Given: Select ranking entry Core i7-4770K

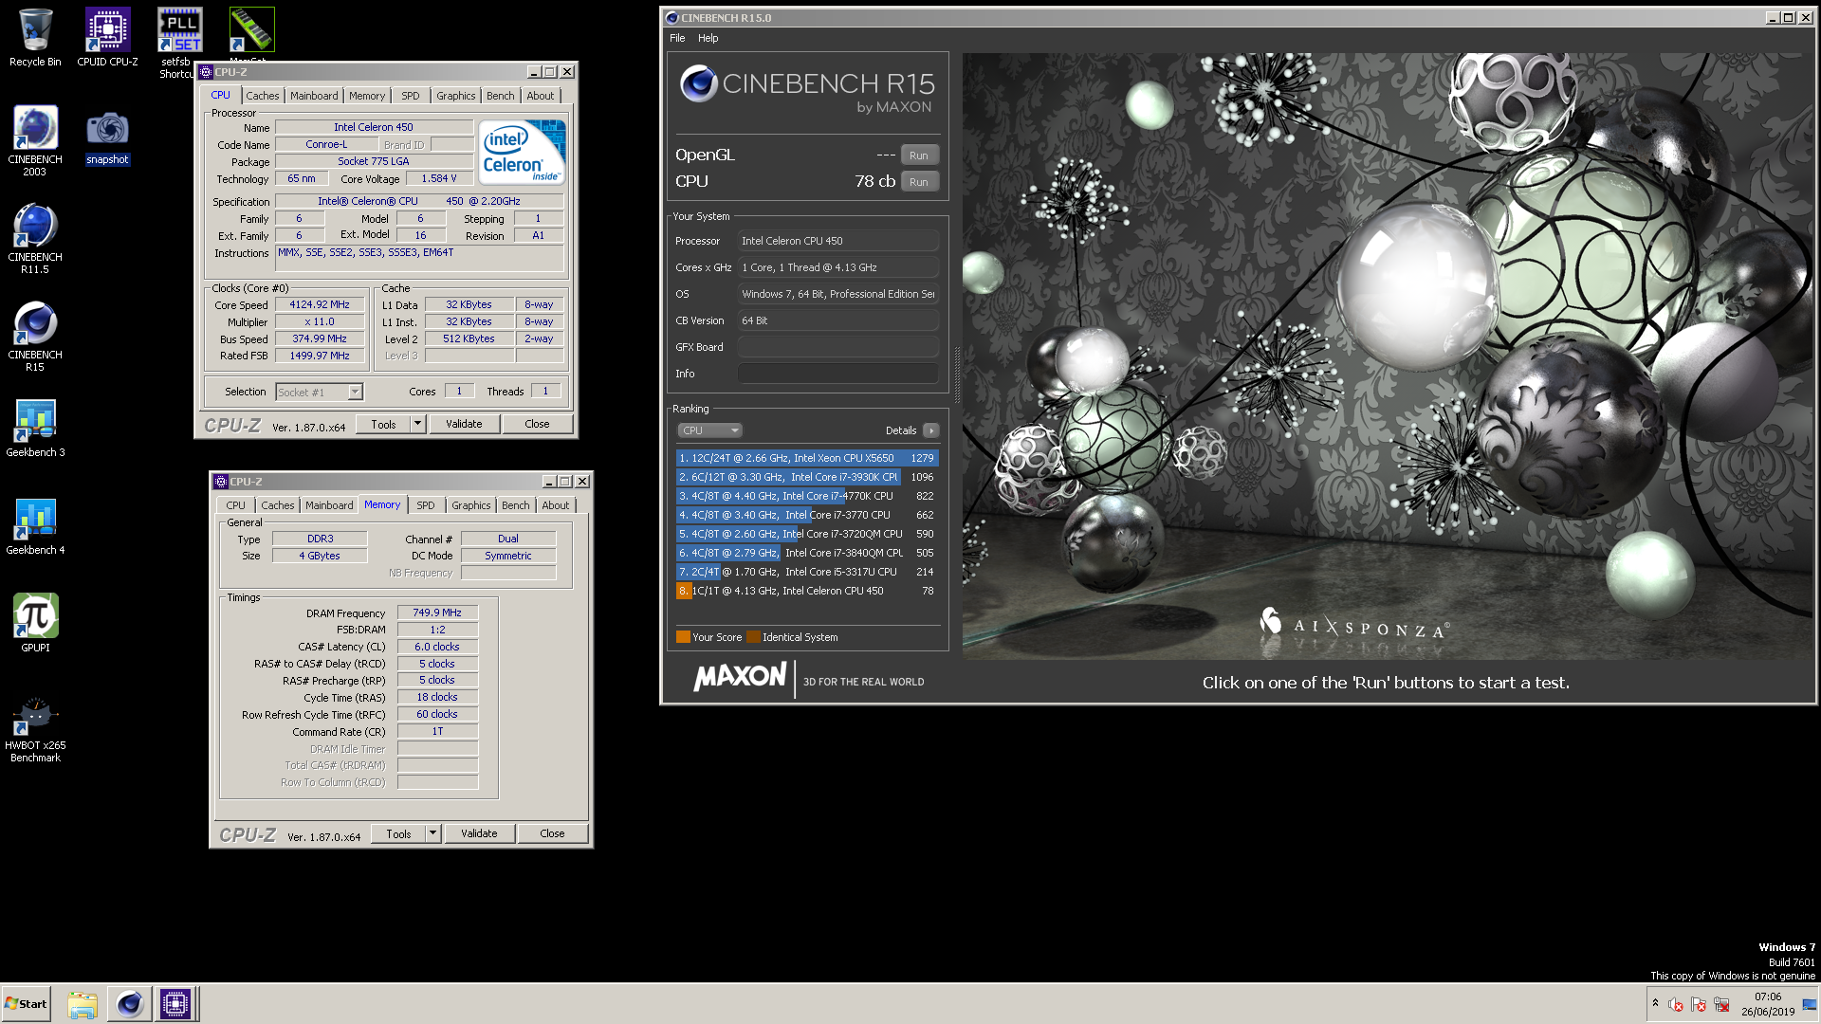Looking at the screenshot, I should 807,496.
